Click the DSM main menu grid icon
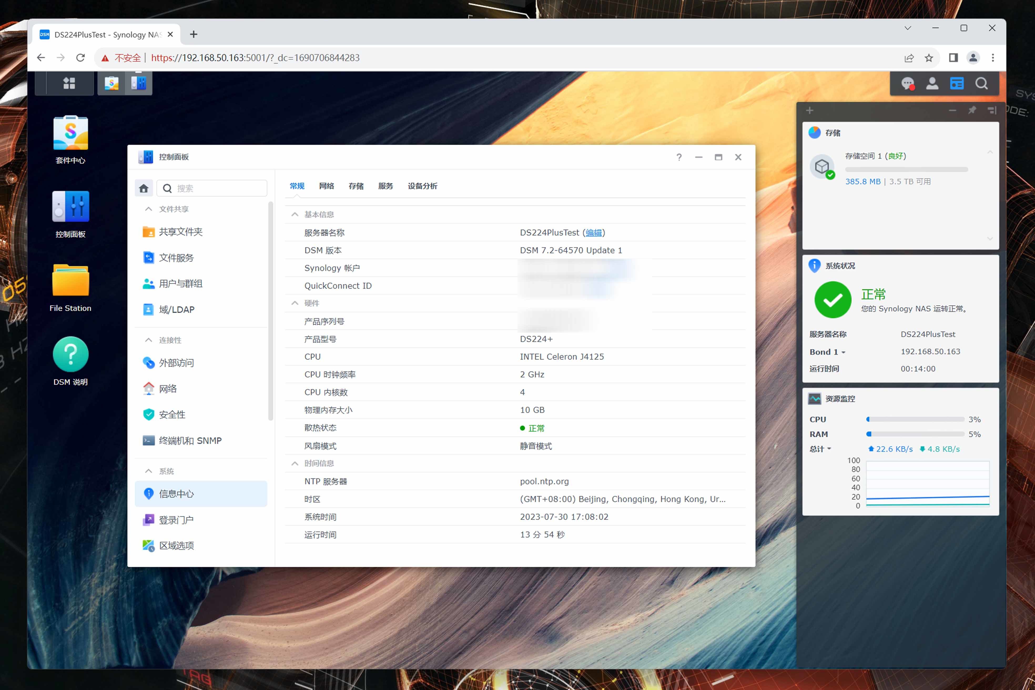This screenshot has height=690, width=1035. (x=69, y=83)
